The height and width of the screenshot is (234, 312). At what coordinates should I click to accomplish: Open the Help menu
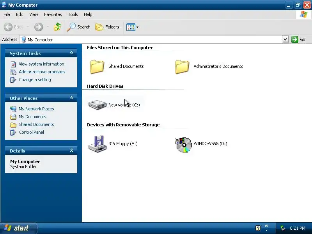click(x=88, y=14)
